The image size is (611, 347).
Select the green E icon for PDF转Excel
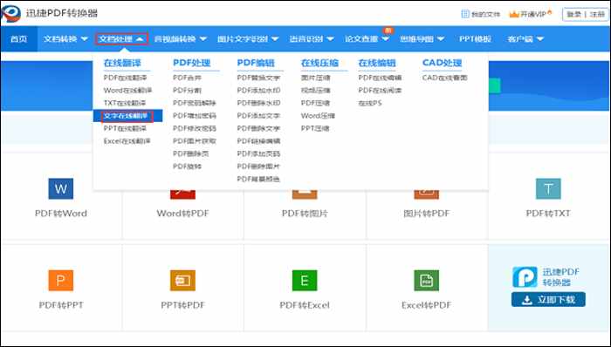[x=305, y=281]
